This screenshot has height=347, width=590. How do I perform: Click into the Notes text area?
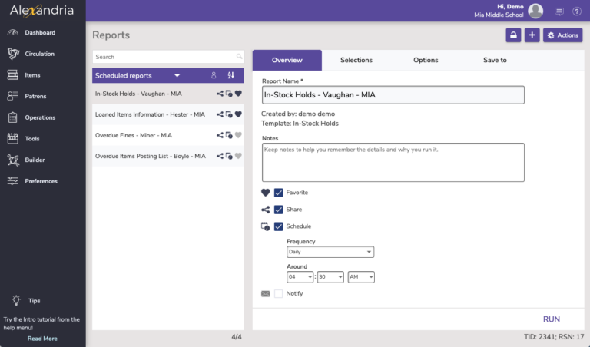pyautogui.click(x=393, y=162)
